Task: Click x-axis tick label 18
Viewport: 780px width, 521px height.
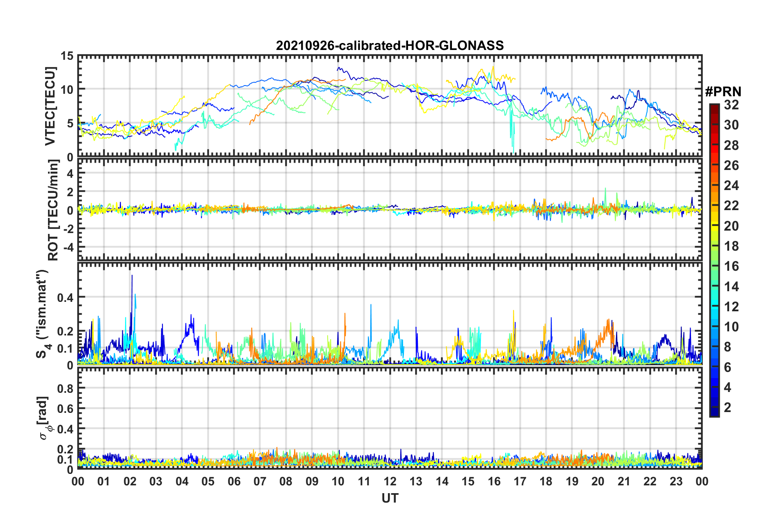Action: tap(546, 481)
